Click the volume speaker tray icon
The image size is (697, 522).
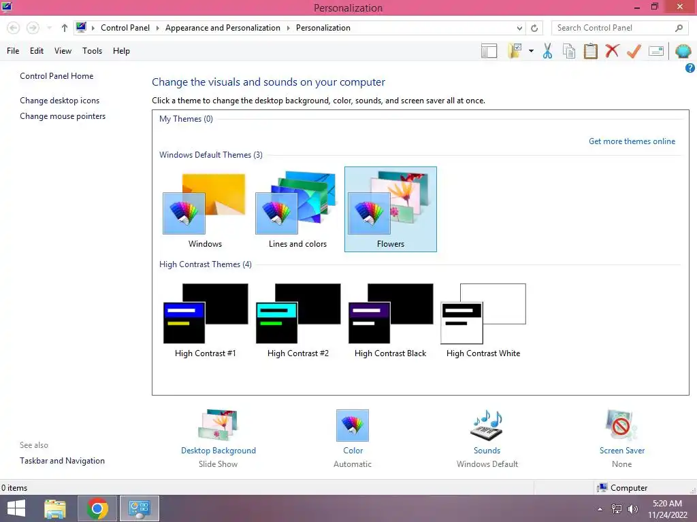tap(632, 509)
